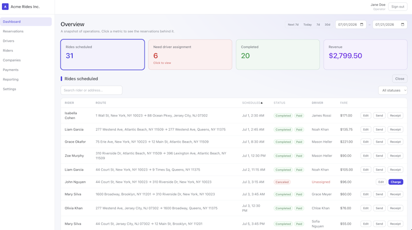Send Liam Garcia's Jul 2 ride
The width and height of the screenshot is (412, 230).
[379, 170]
